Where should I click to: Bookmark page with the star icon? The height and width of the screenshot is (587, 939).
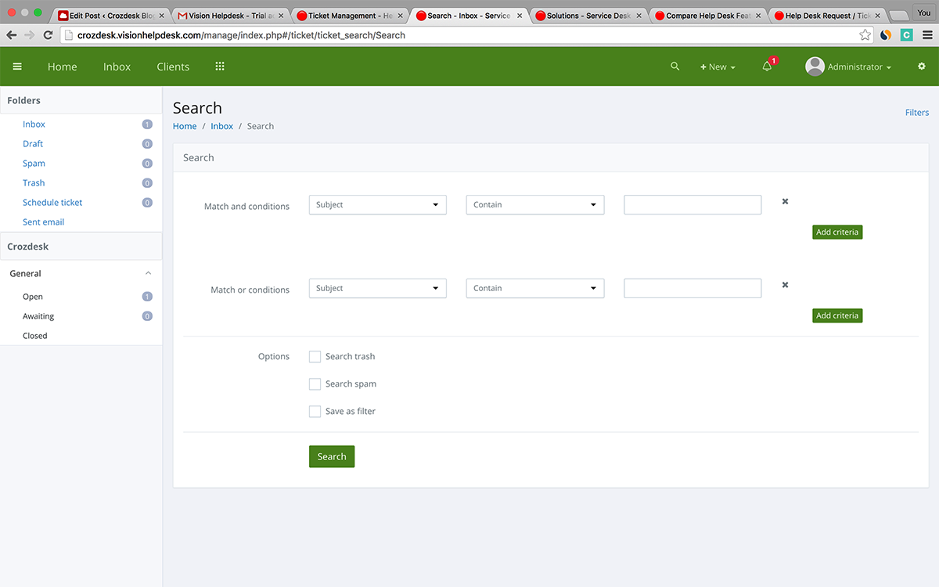pyautogui.click(x=865, y=35)
